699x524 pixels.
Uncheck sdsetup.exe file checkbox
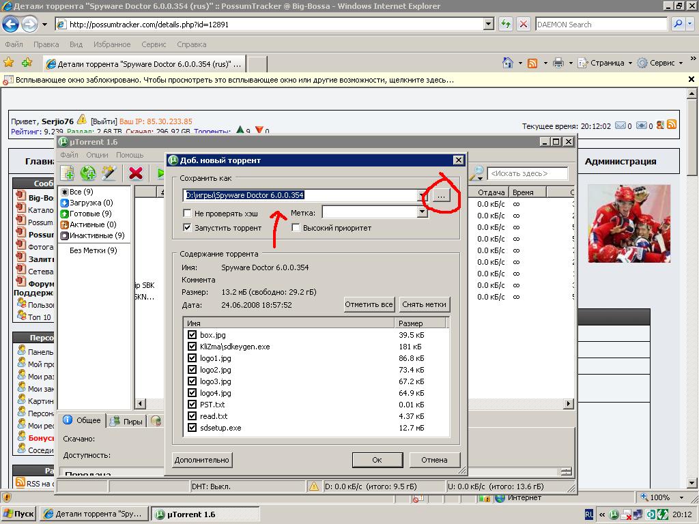[x=192, y=427]
